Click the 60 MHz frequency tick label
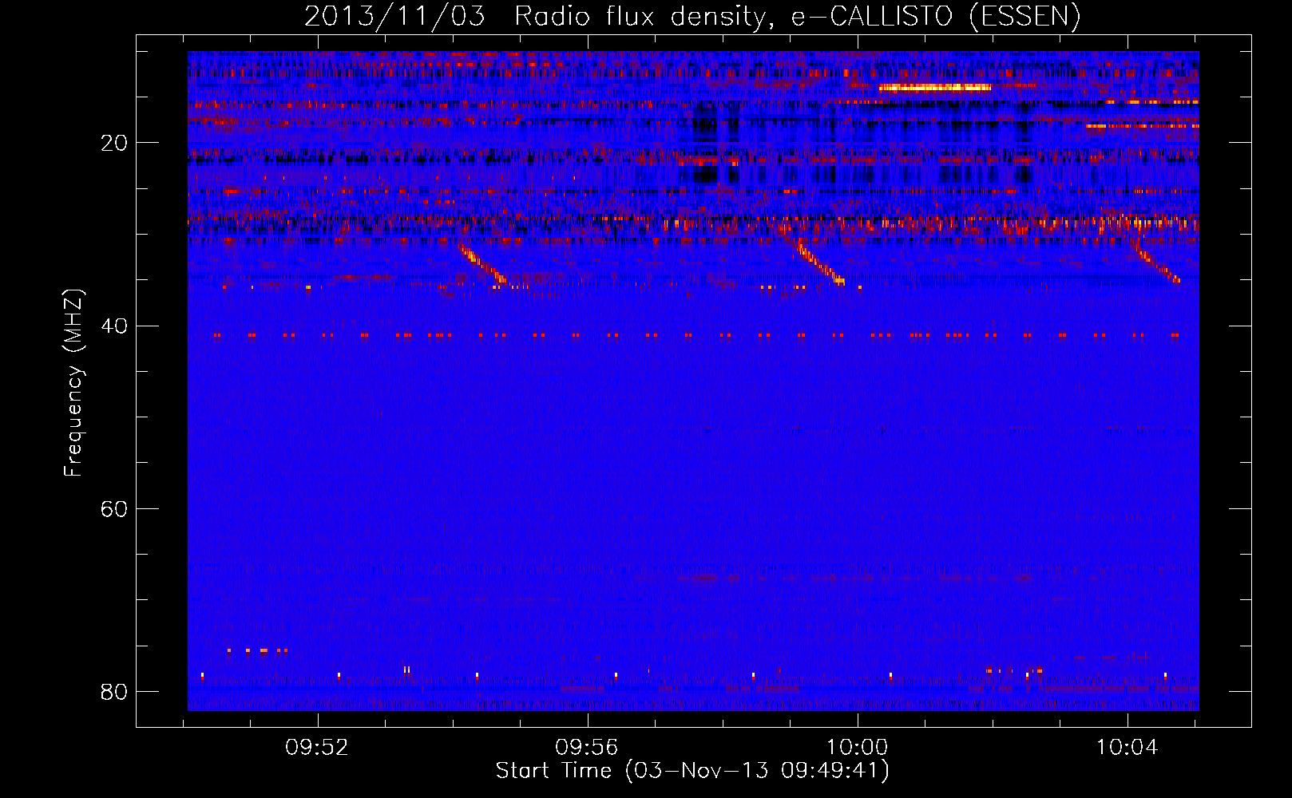 coord(114,508)
